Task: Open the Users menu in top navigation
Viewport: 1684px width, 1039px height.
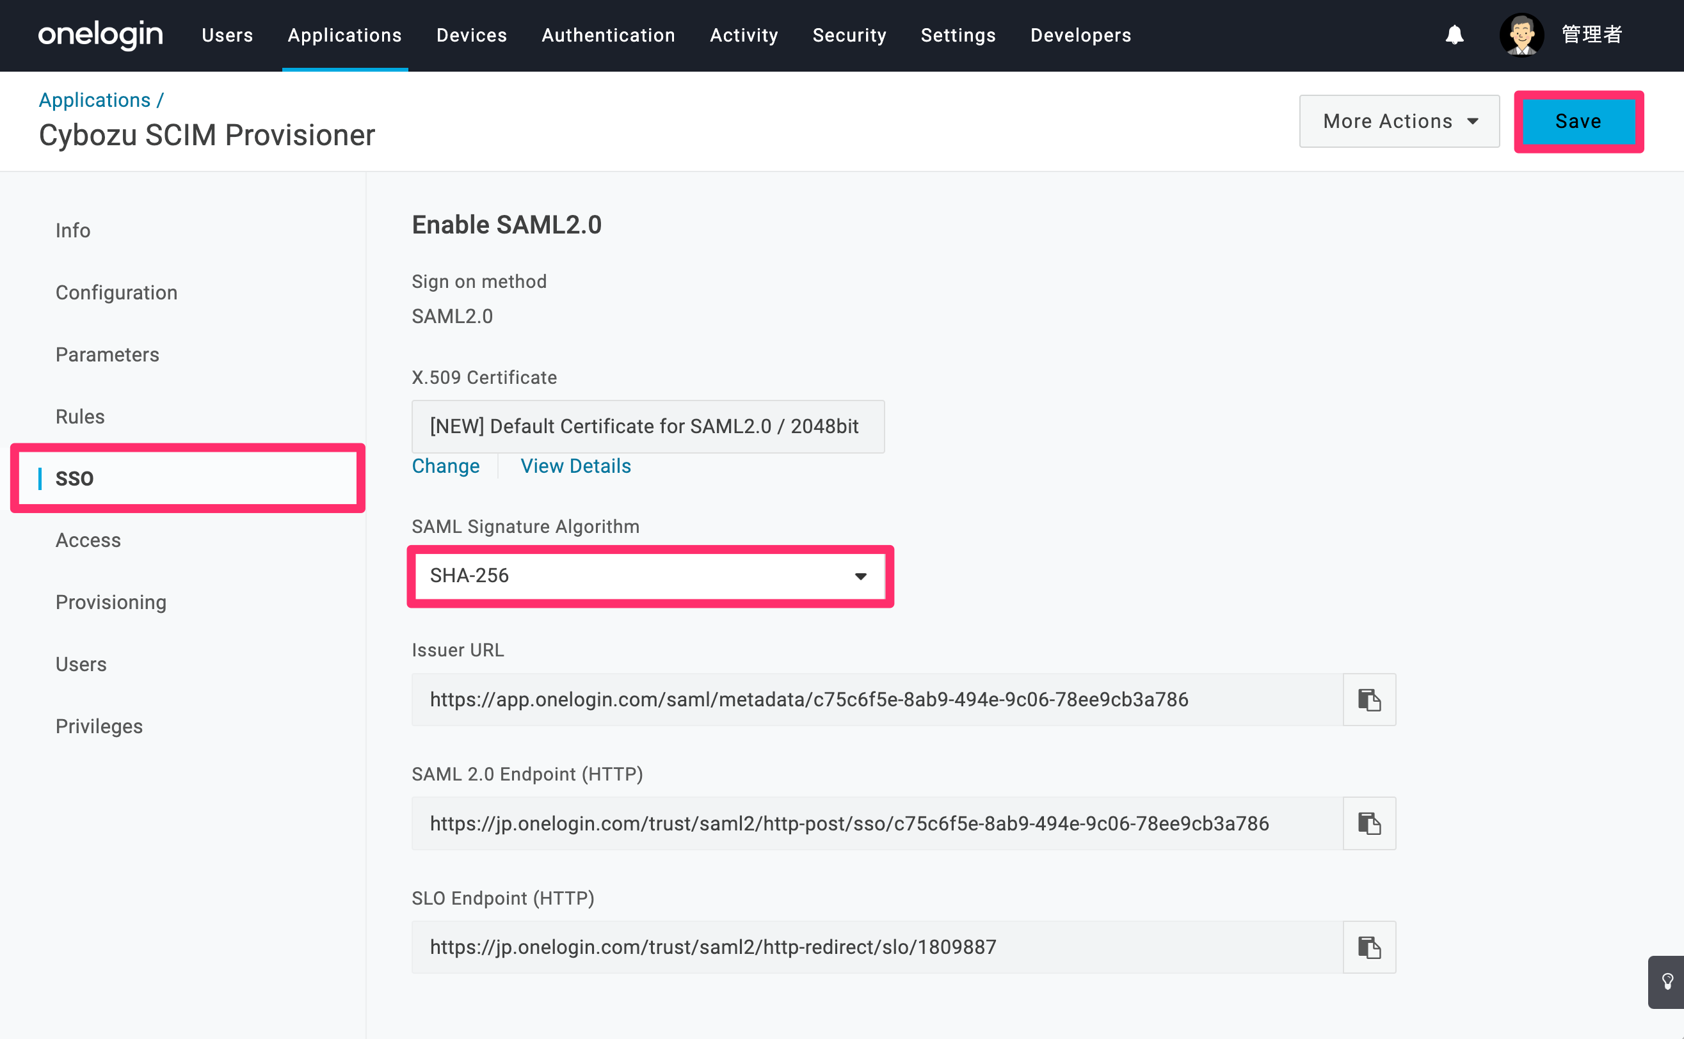Action: [x=227, y=35]
